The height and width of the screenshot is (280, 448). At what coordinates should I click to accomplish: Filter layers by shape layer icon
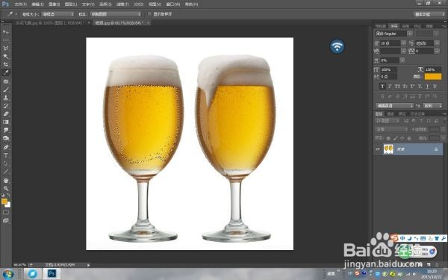coord(429,121)
